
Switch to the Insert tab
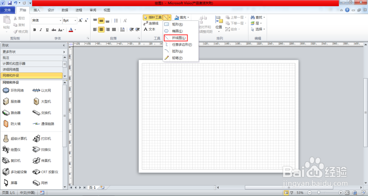click(x=36, y=10)
